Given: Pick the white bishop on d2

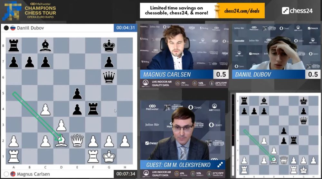Looking at the screenshot, I should [61, 140].
